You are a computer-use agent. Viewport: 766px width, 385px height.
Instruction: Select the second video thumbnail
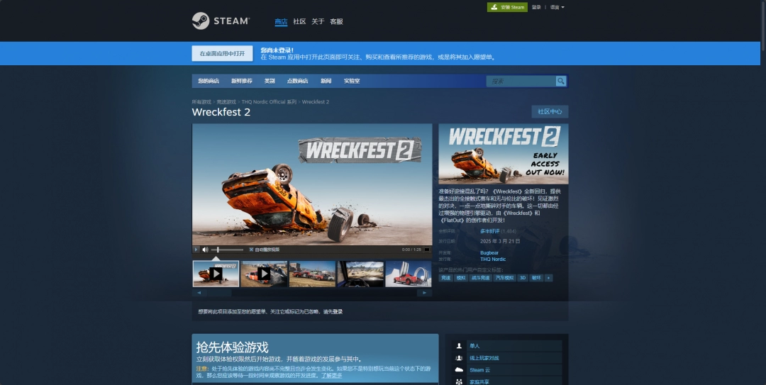pyautogui.click(x=264, y=274)
